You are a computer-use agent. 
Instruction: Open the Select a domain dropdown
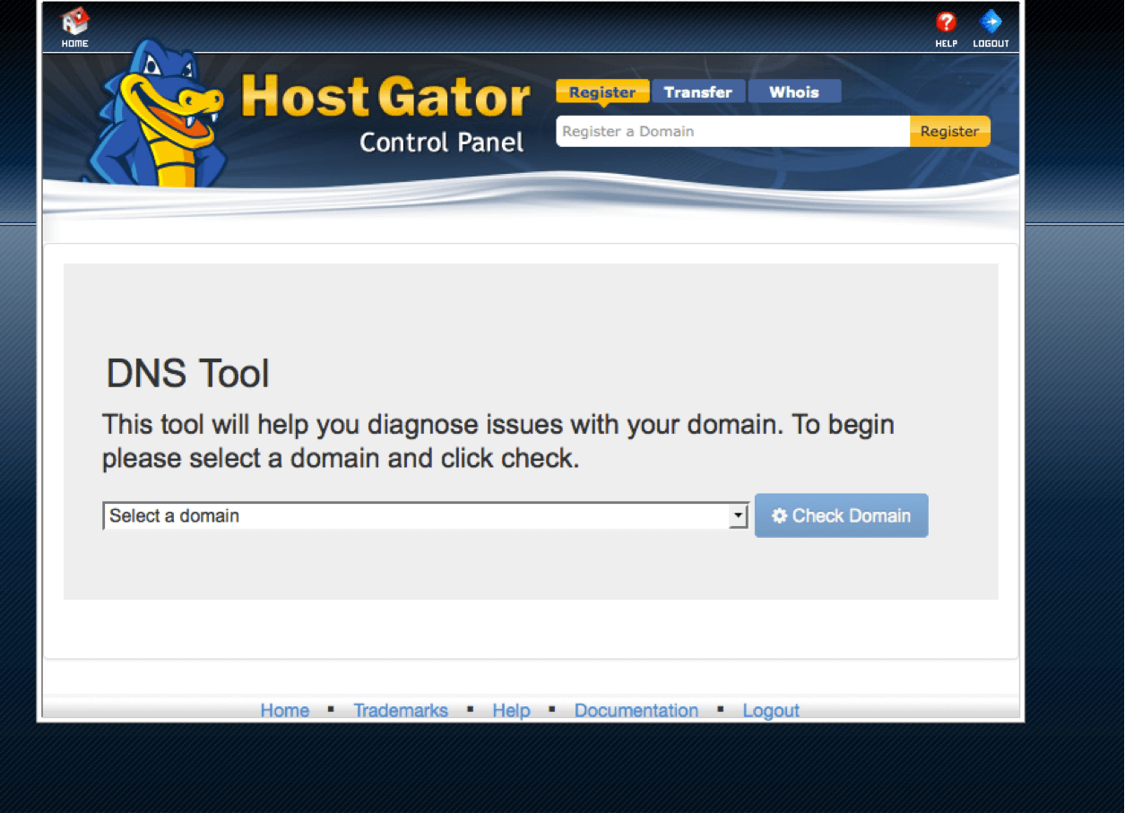click(x=426, y=515)
